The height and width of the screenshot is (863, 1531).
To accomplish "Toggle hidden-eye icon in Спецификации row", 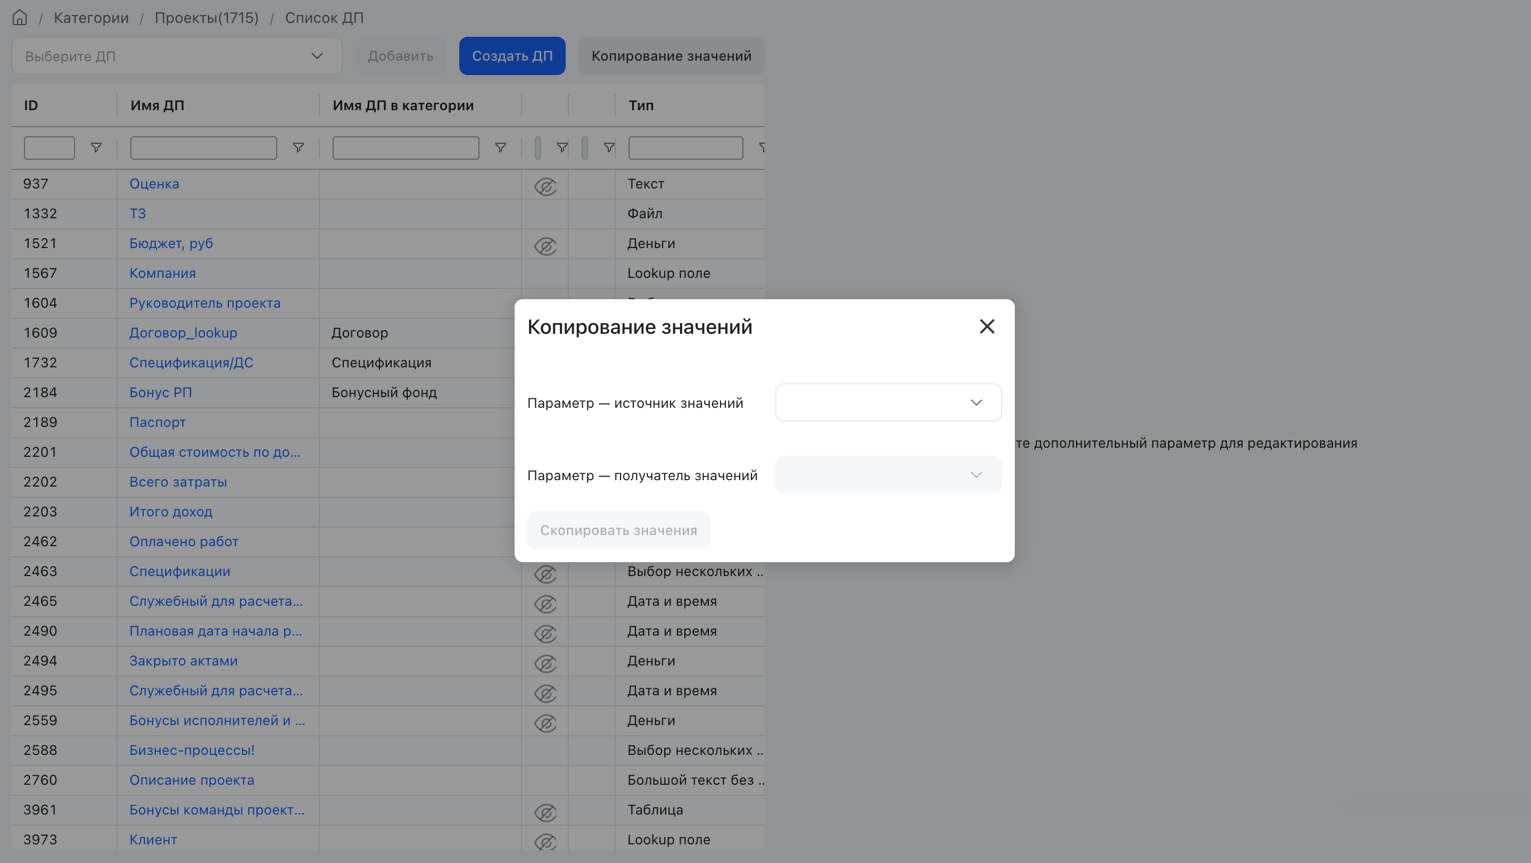I will coord(545,574).
